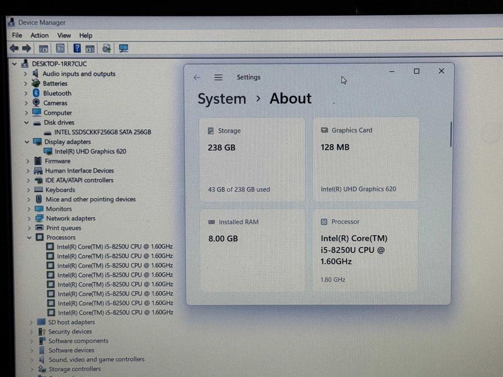This screenshot has width=503, height=377.
Task: Select the last i5-8250U processor entry
Action: [x=115, y=312]
